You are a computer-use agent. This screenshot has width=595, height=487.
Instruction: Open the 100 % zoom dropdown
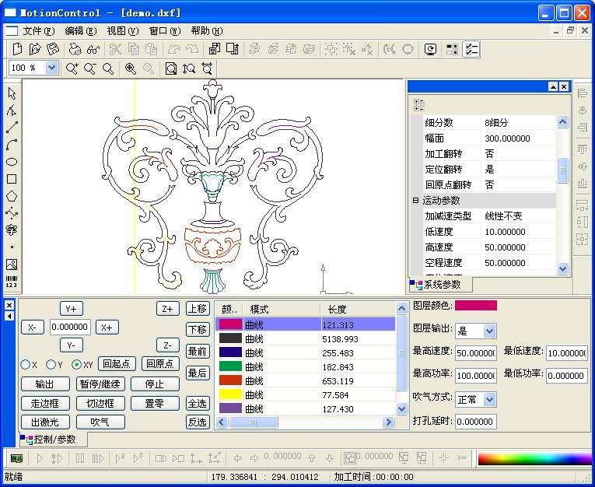[51, 68]
